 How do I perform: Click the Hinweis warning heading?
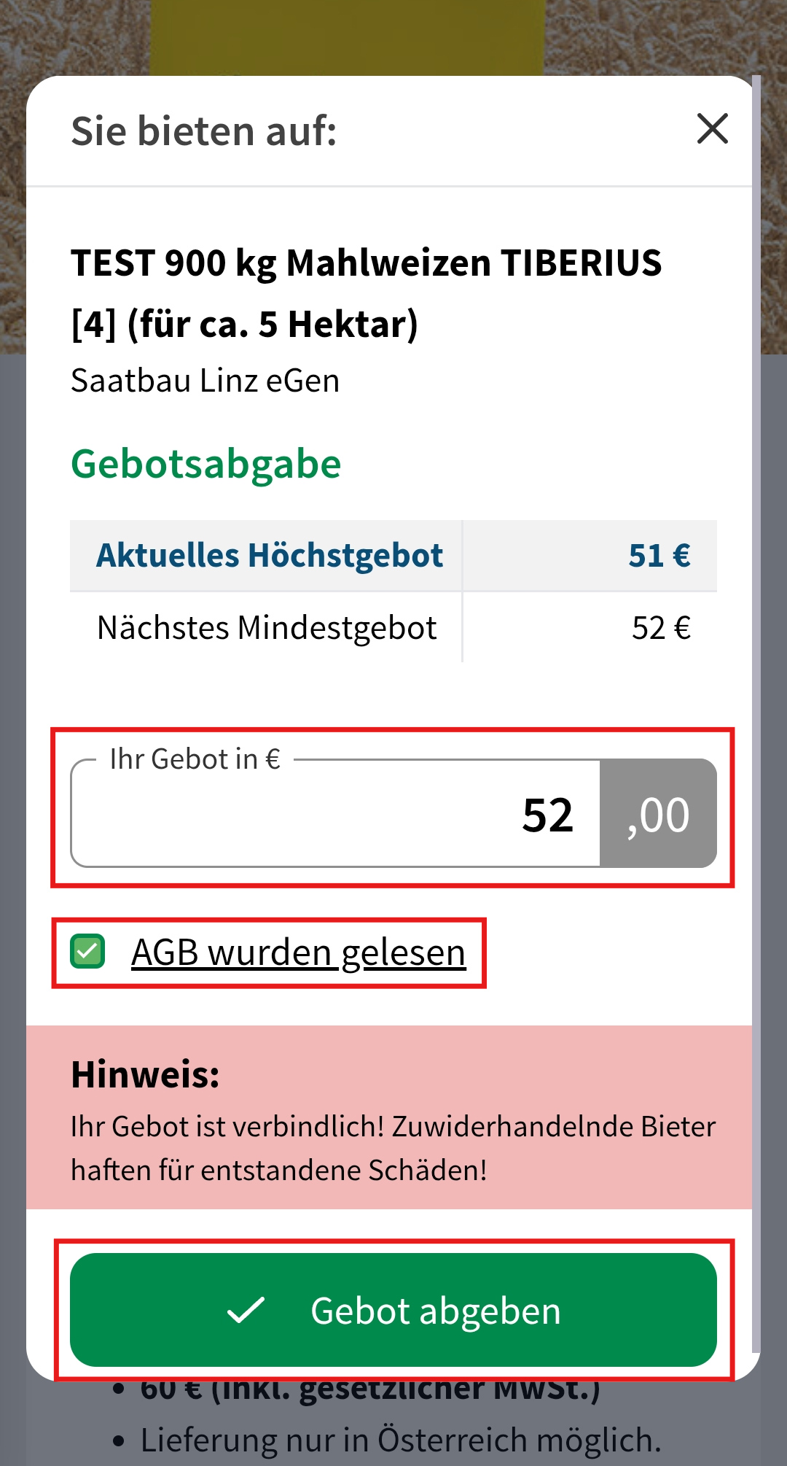(x=145, y=1074)
